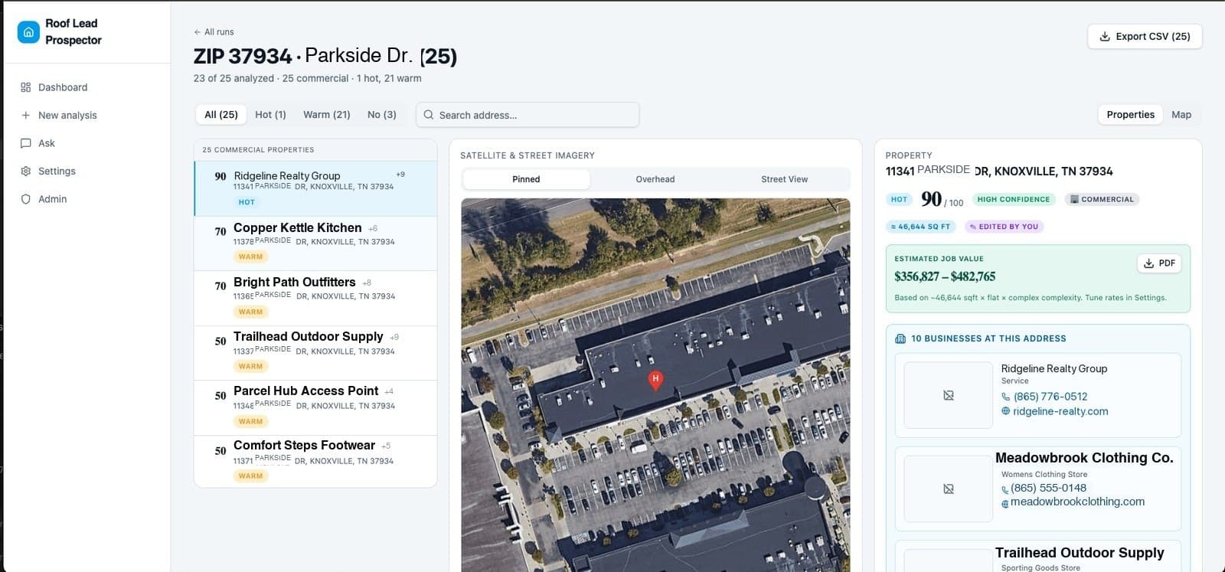Select the Copper Kettle Kitchen property row
The height and width of the screenshot is (572, 1225).
[x=315, y=244]
